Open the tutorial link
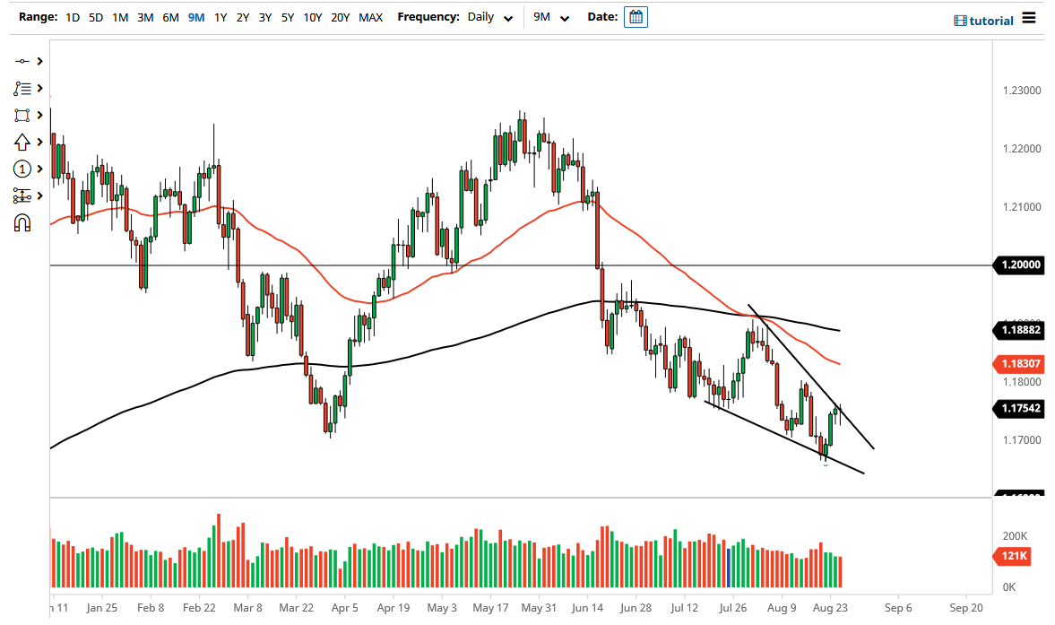This screenshot has height=625, width=1055. point(983,21)
